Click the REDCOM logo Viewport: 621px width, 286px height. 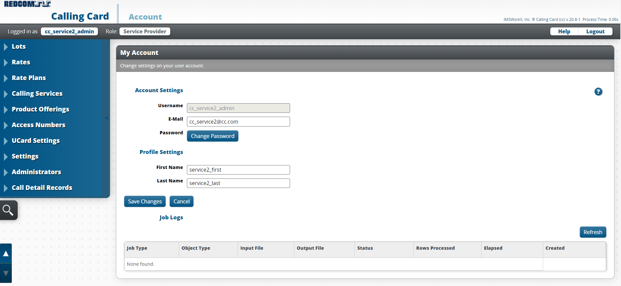[27, 4]
